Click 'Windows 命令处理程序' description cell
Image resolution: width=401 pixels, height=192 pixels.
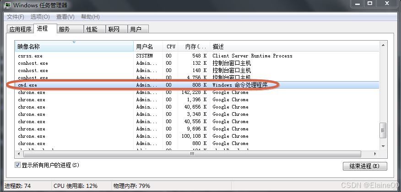click(240, 85)
